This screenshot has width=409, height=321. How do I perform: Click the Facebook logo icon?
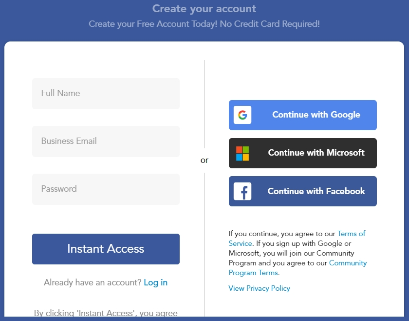pyautogui.click(x=242, y=191)
